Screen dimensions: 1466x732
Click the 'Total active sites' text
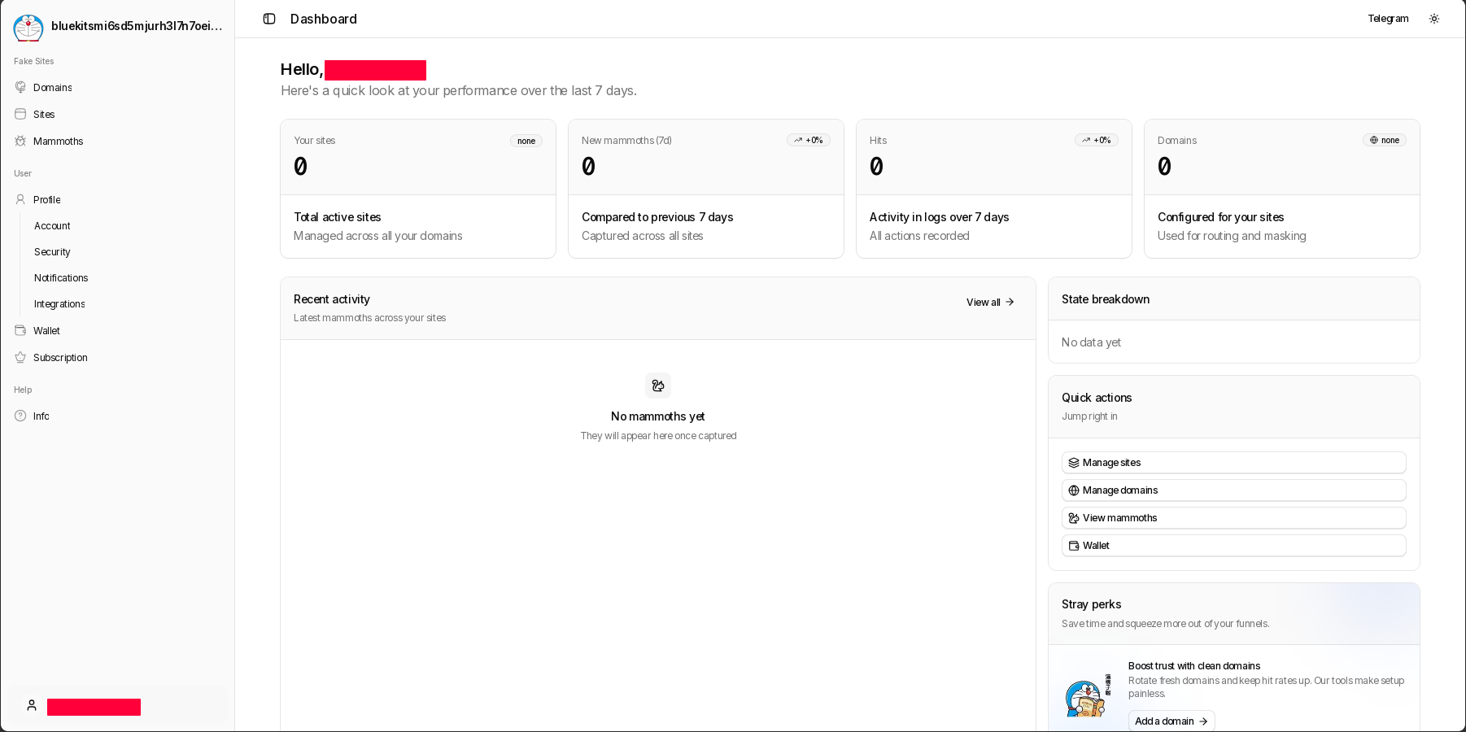pyautogui.click(x=338, y=217)
